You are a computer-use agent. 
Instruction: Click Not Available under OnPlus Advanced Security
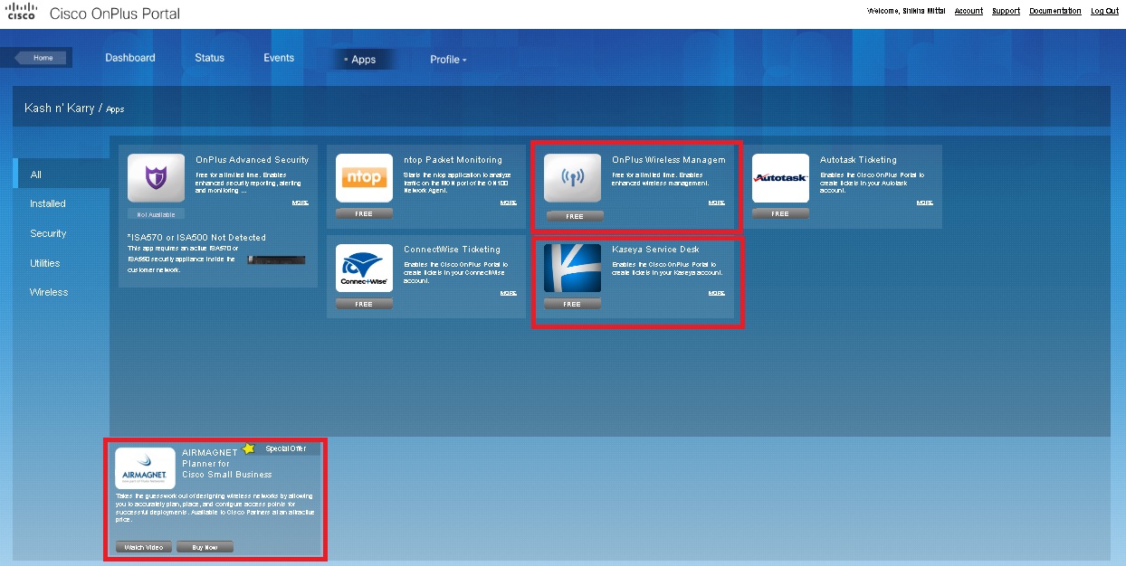coord(156,214)
